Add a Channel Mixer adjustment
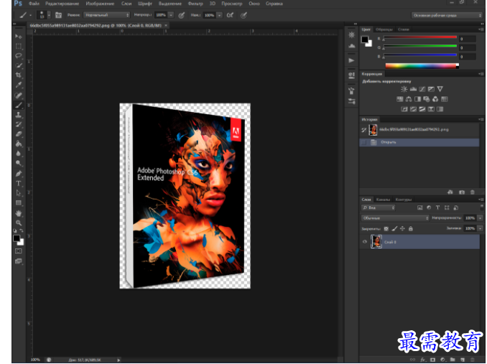487x364 pixels. pos(435,99)
